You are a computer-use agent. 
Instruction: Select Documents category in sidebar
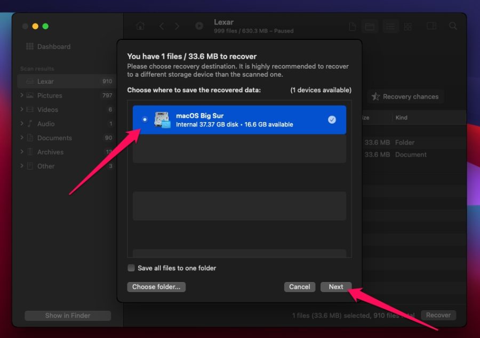click(67, 138)
